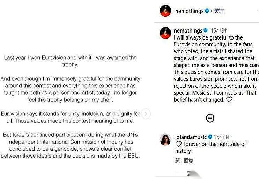Click the verified badge beside iolandamusic
The height and width of the screenshot is (179, 259).
[x=210, y=137]
